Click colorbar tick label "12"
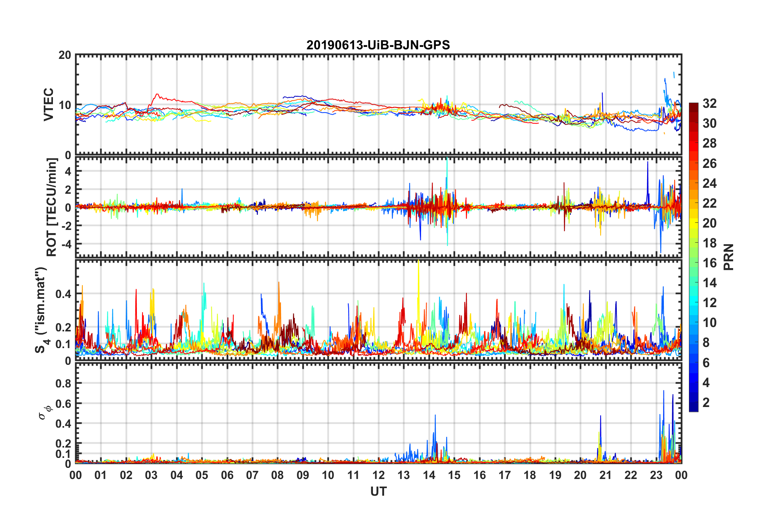The image size is (757, 514). click(x=710, y=302)
